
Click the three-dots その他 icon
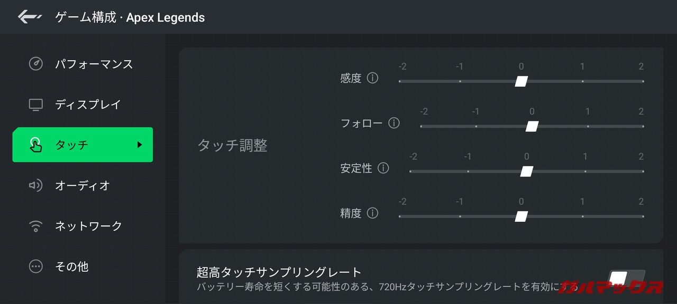(x=35, y=267)
